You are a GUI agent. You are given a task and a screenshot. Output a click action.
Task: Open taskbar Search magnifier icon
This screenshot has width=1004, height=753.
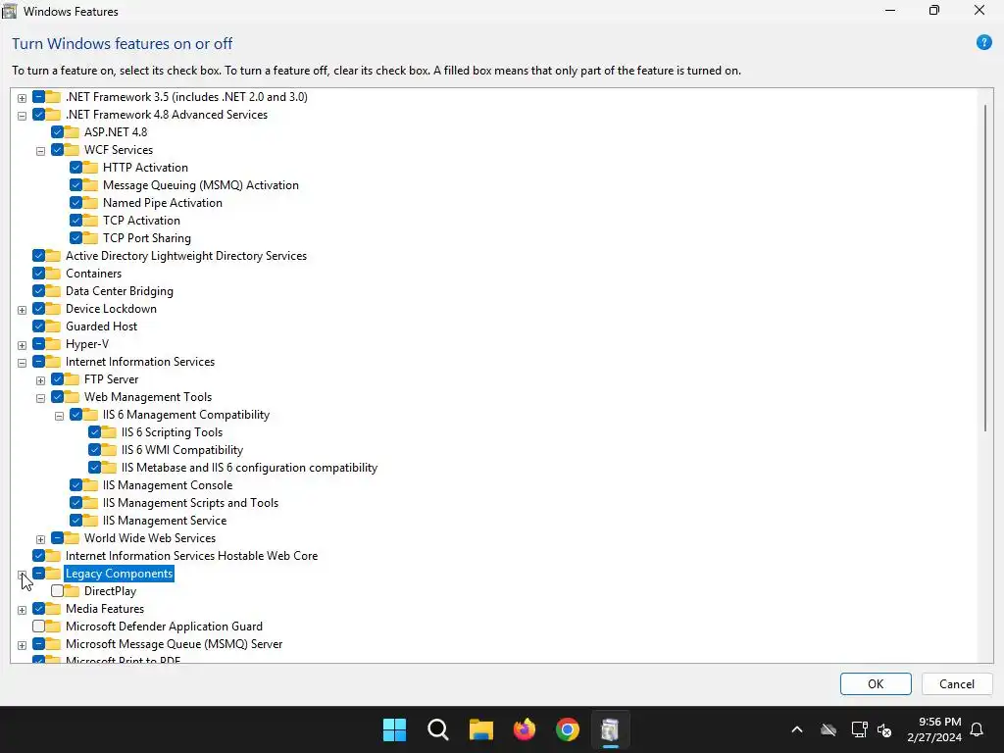click(438, 729)
